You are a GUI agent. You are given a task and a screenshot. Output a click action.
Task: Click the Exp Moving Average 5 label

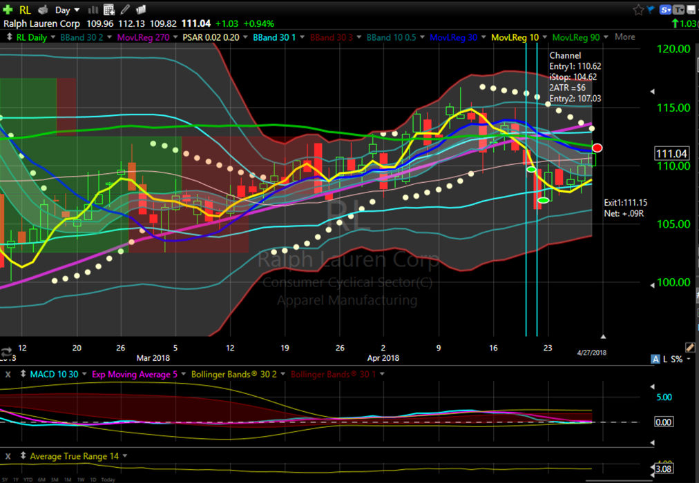pyautogui.click(x=135, y=375)
